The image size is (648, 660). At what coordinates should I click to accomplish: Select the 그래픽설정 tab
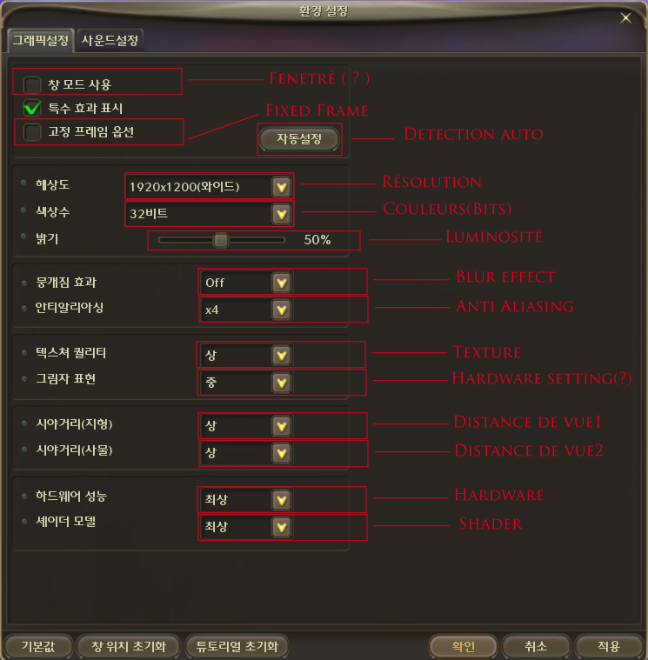click(x=40, y=41)
